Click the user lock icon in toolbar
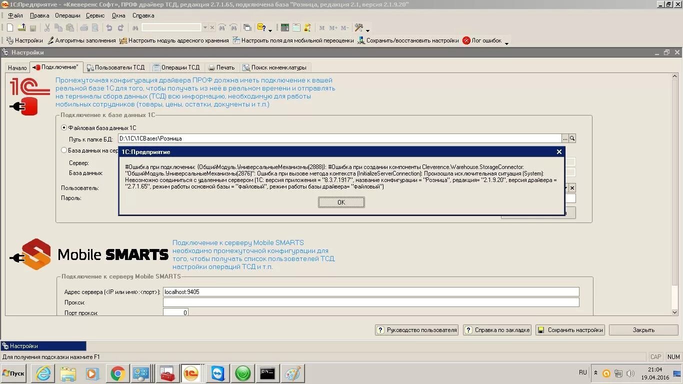This screenshot has height=384, width=683. click(307, 27)
